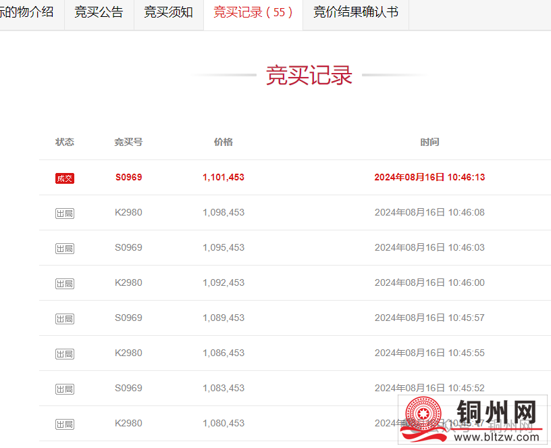Image resolution: width=551 pixels, height=448 pixels.
Task: Switch to the 竞买公告 tab
Action: click(x=99, y=13)
